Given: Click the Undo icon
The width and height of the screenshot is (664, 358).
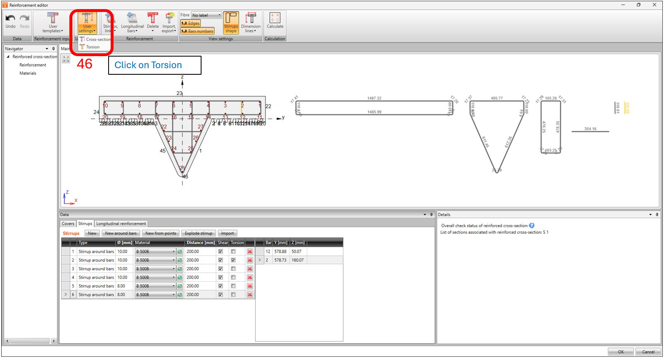Looking at the screenshot, I should click(10, 19).
